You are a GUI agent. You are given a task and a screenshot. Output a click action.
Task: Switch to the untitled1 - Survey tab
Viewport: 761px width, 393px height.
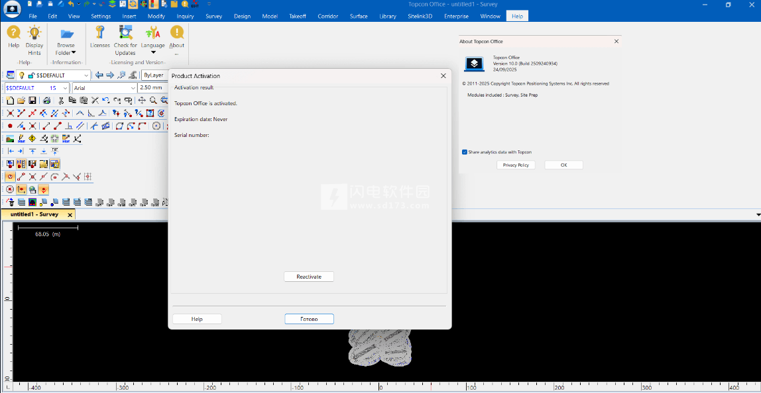click(x=34, y=214)
